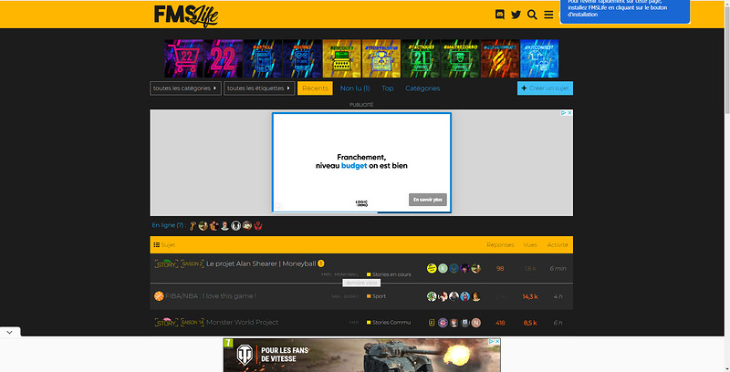730x372 pixels.
Task: Open search with the magnifier icon
Action: 532,15
